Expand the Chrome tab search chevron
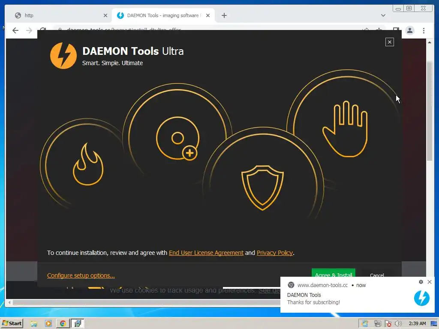Viewport: 439px width, 329px height. pos(383,15)
